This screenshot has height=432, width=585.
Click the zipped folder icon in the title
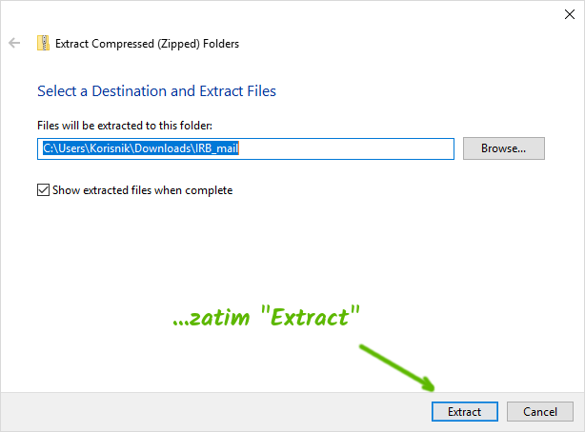(x=43, y=43)
